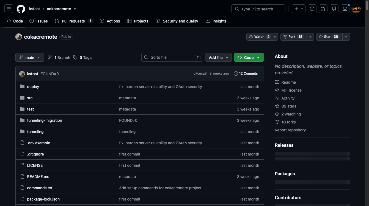Viewport: 369px width, 206px height.
Task: Click the tag icon next to 0 Tags
Action: [x=75, y=57]
